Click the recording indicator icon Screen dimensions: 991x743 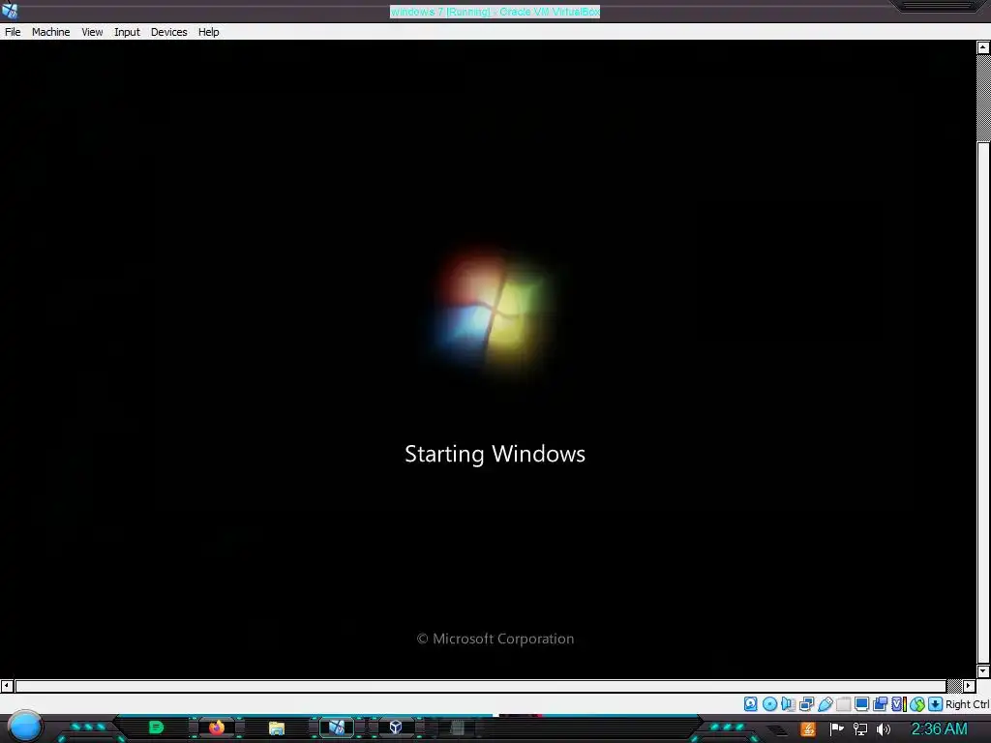[880, 704]
